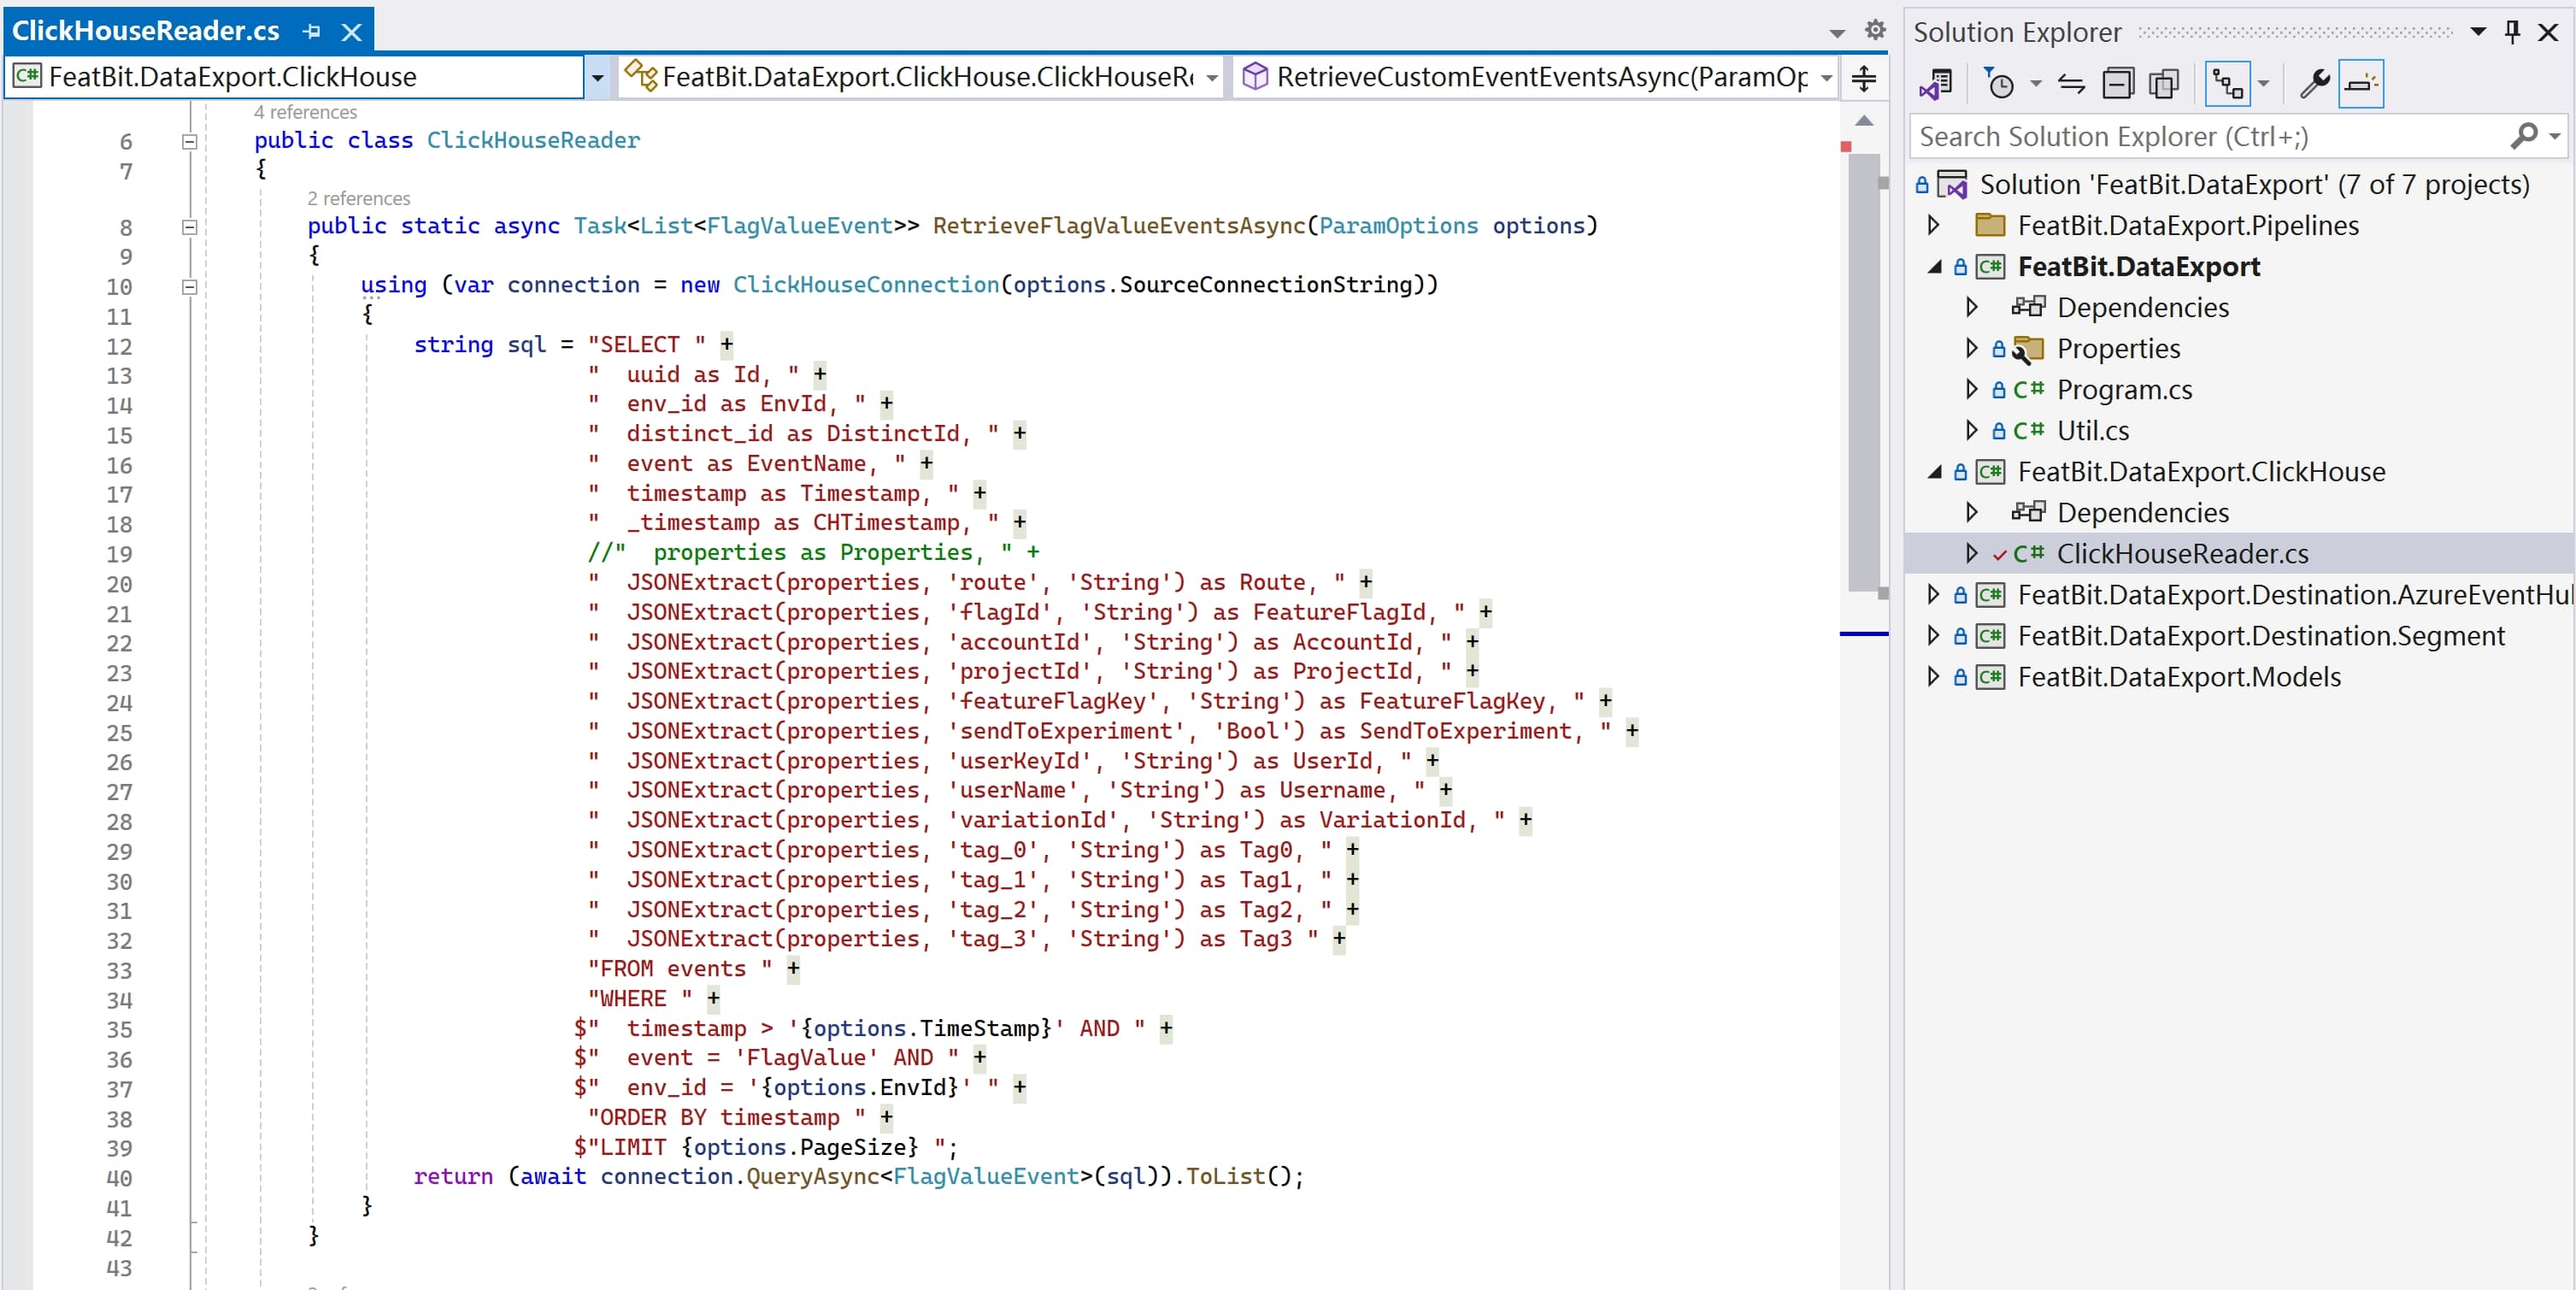
Task: Expand the FeatBit.DataExport.Models project node
Action: (1933, 677)
